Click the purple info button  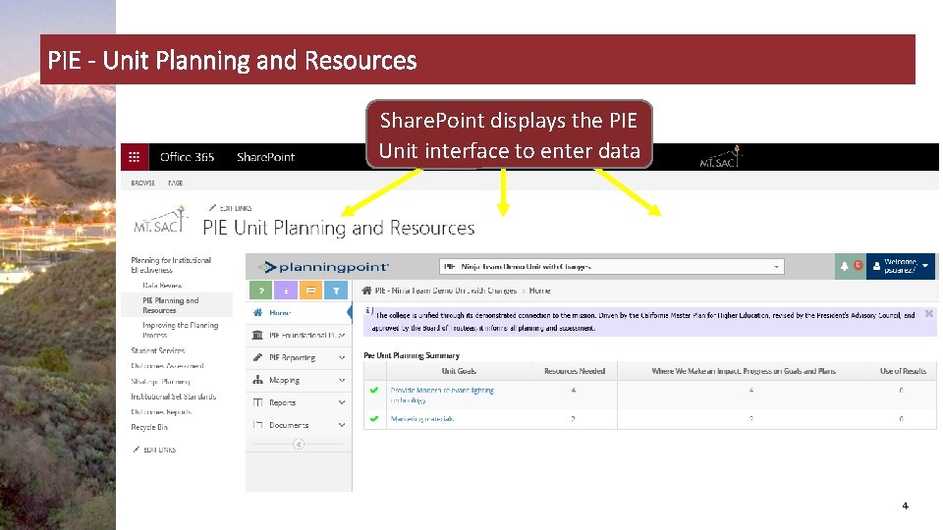coord(286,291)
